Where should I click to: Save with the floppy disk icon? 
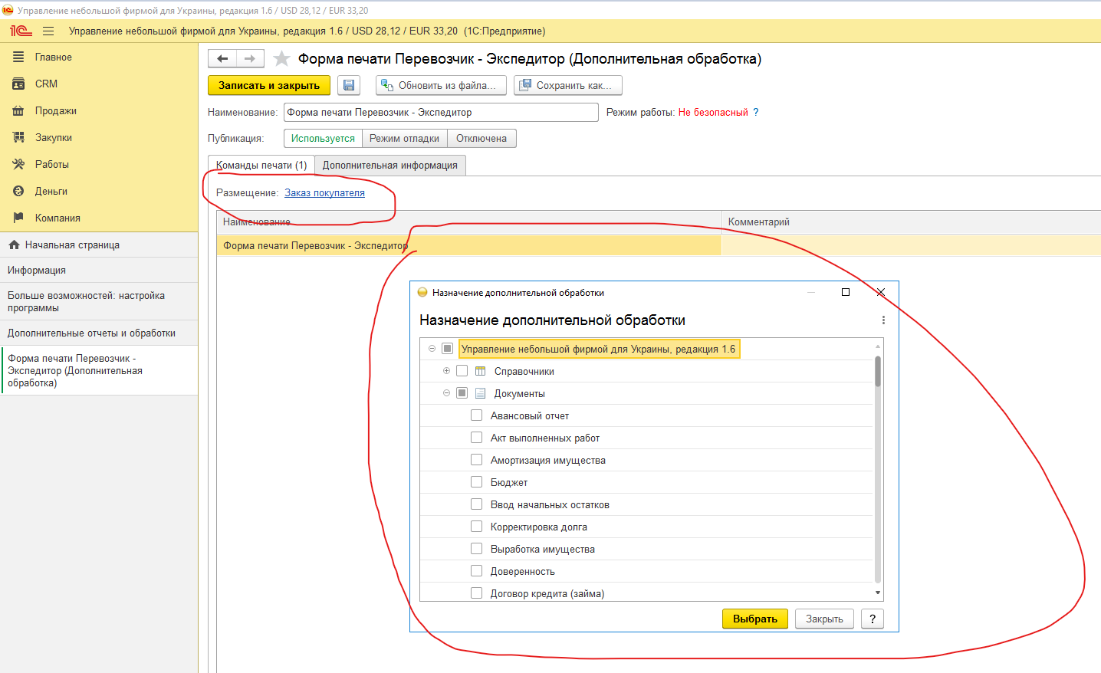tap(349, 85)
